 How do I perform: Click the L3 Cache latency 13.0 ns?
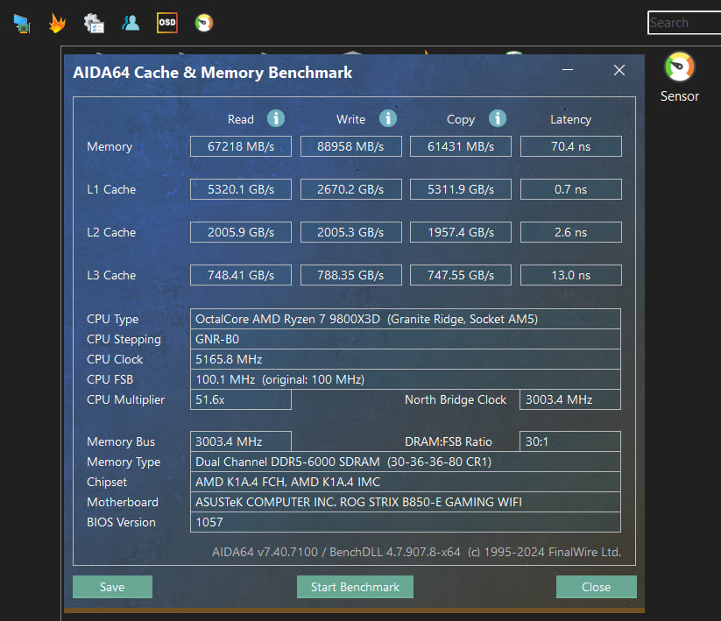[x=570, y=275]
